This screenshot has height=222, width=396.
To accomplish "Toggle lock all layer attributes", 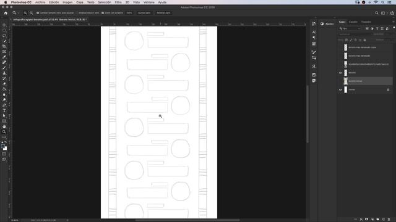I will (x=364, y=40).
